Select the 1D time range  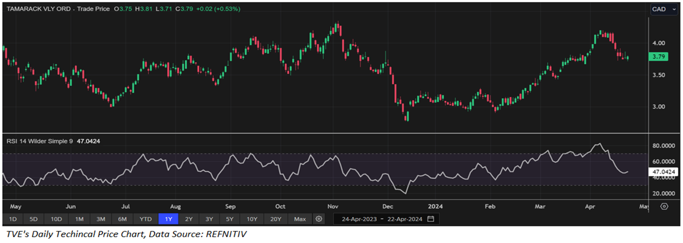(13, 219)
